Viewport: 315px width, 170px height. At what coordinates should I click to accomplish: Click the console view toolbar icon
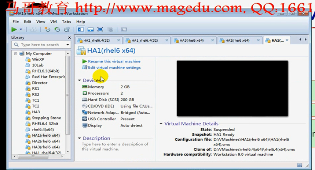pos(124,30)
